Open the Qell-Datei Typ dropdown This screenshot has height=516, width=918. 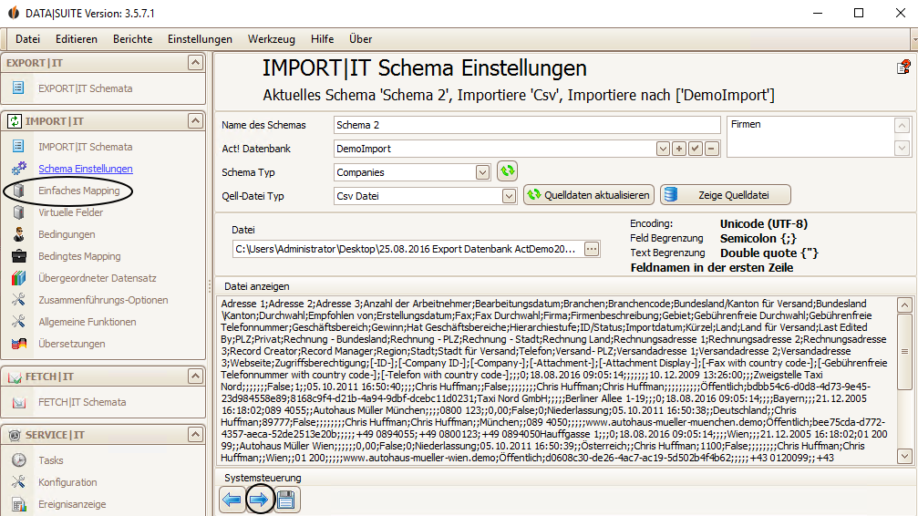[509, 196]
